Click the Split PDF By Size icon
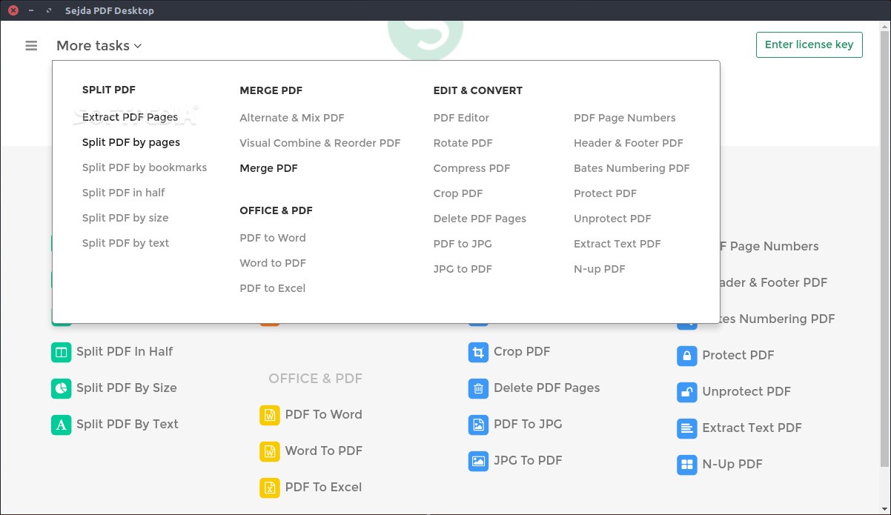The height and width of the screenshot is (515, 891). [x=61, y=388]
